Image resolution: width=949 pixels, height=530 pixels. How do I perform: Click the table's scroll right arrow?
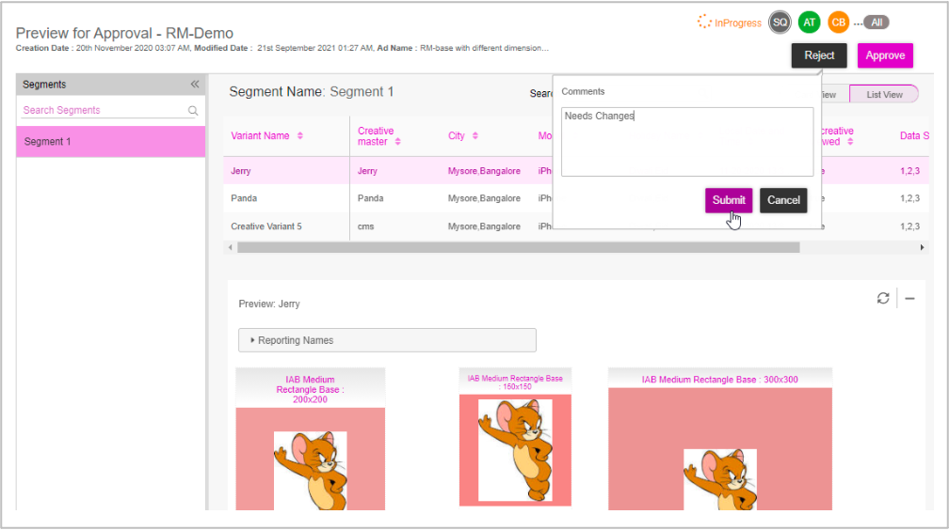922,247
